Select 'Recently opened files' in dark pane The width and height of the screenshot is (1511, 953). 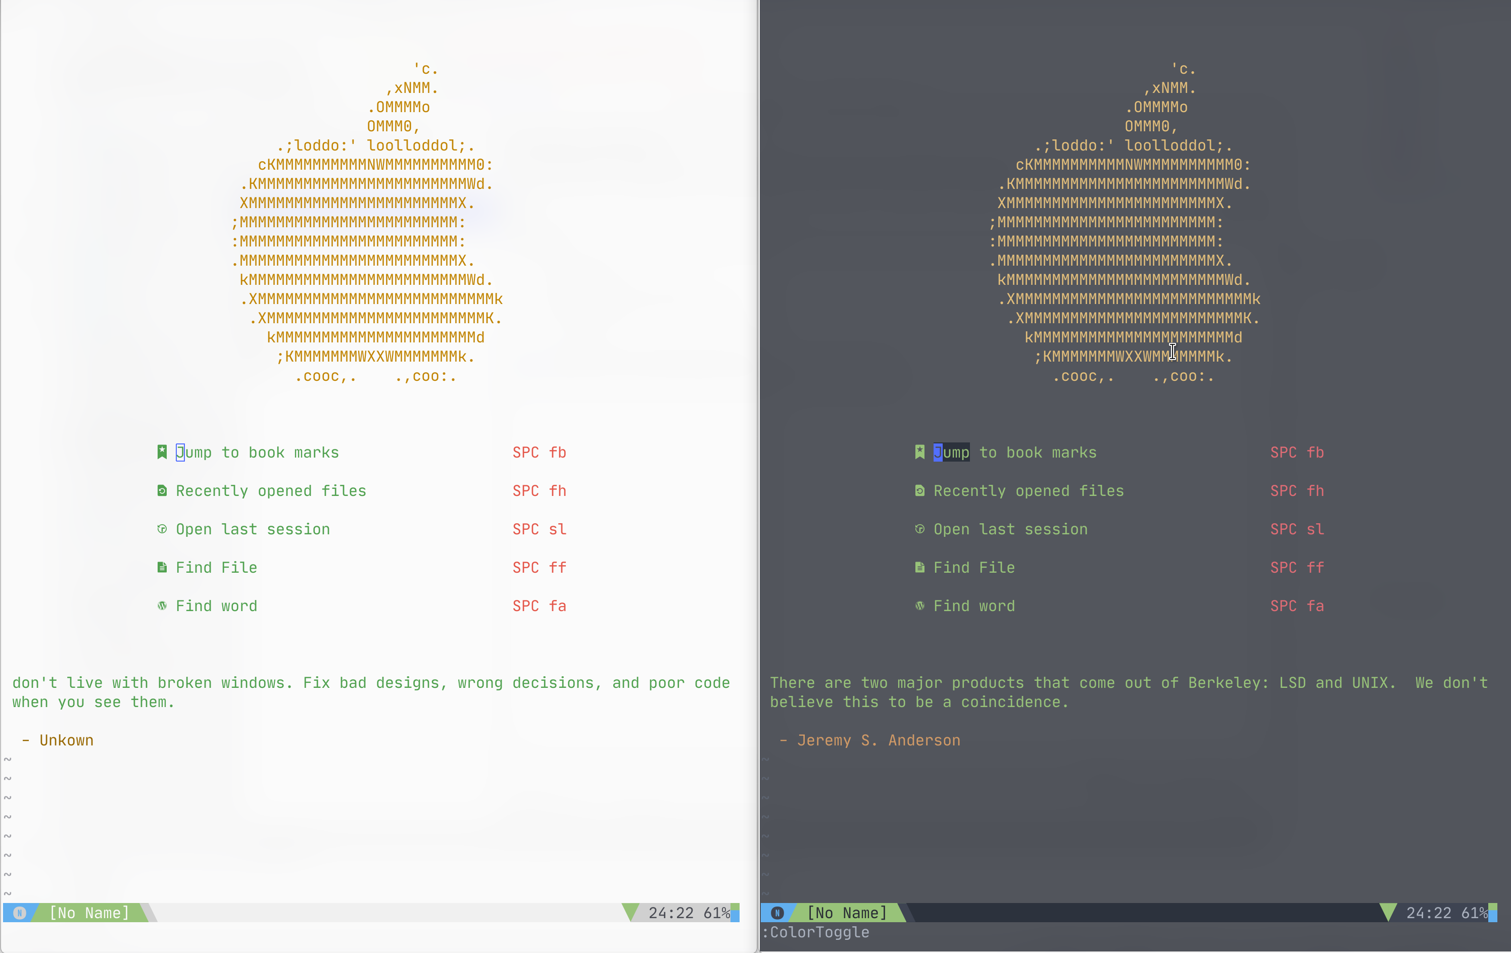point(1029,490)
